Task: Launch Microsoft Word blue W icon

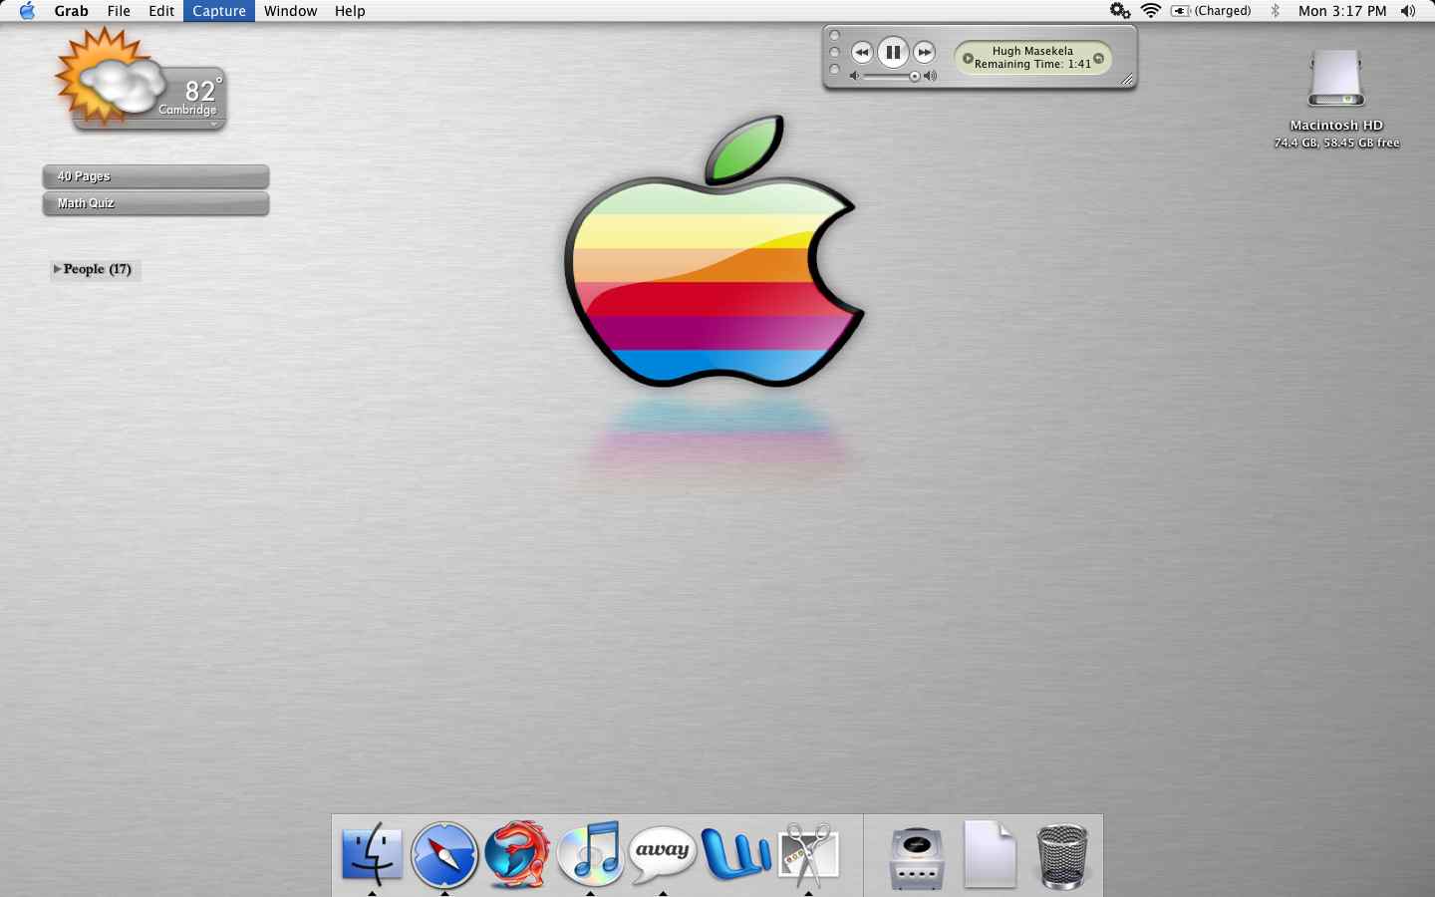Action: pos(735,854)
